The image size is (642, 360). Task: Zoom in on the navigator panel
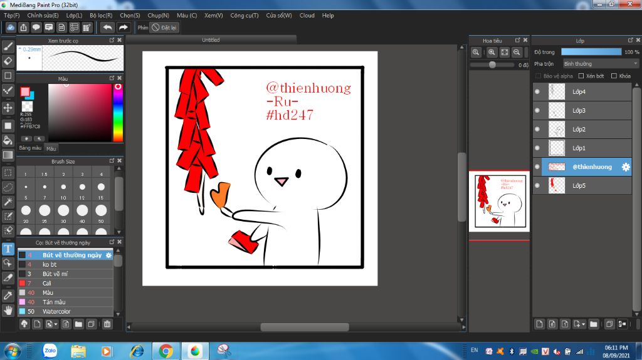492,52
